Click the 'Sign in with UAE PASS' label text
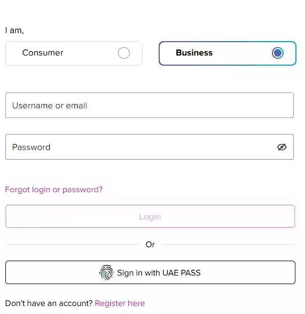The height and width of the screenshot is (314, 305). (x=159, y=273)
